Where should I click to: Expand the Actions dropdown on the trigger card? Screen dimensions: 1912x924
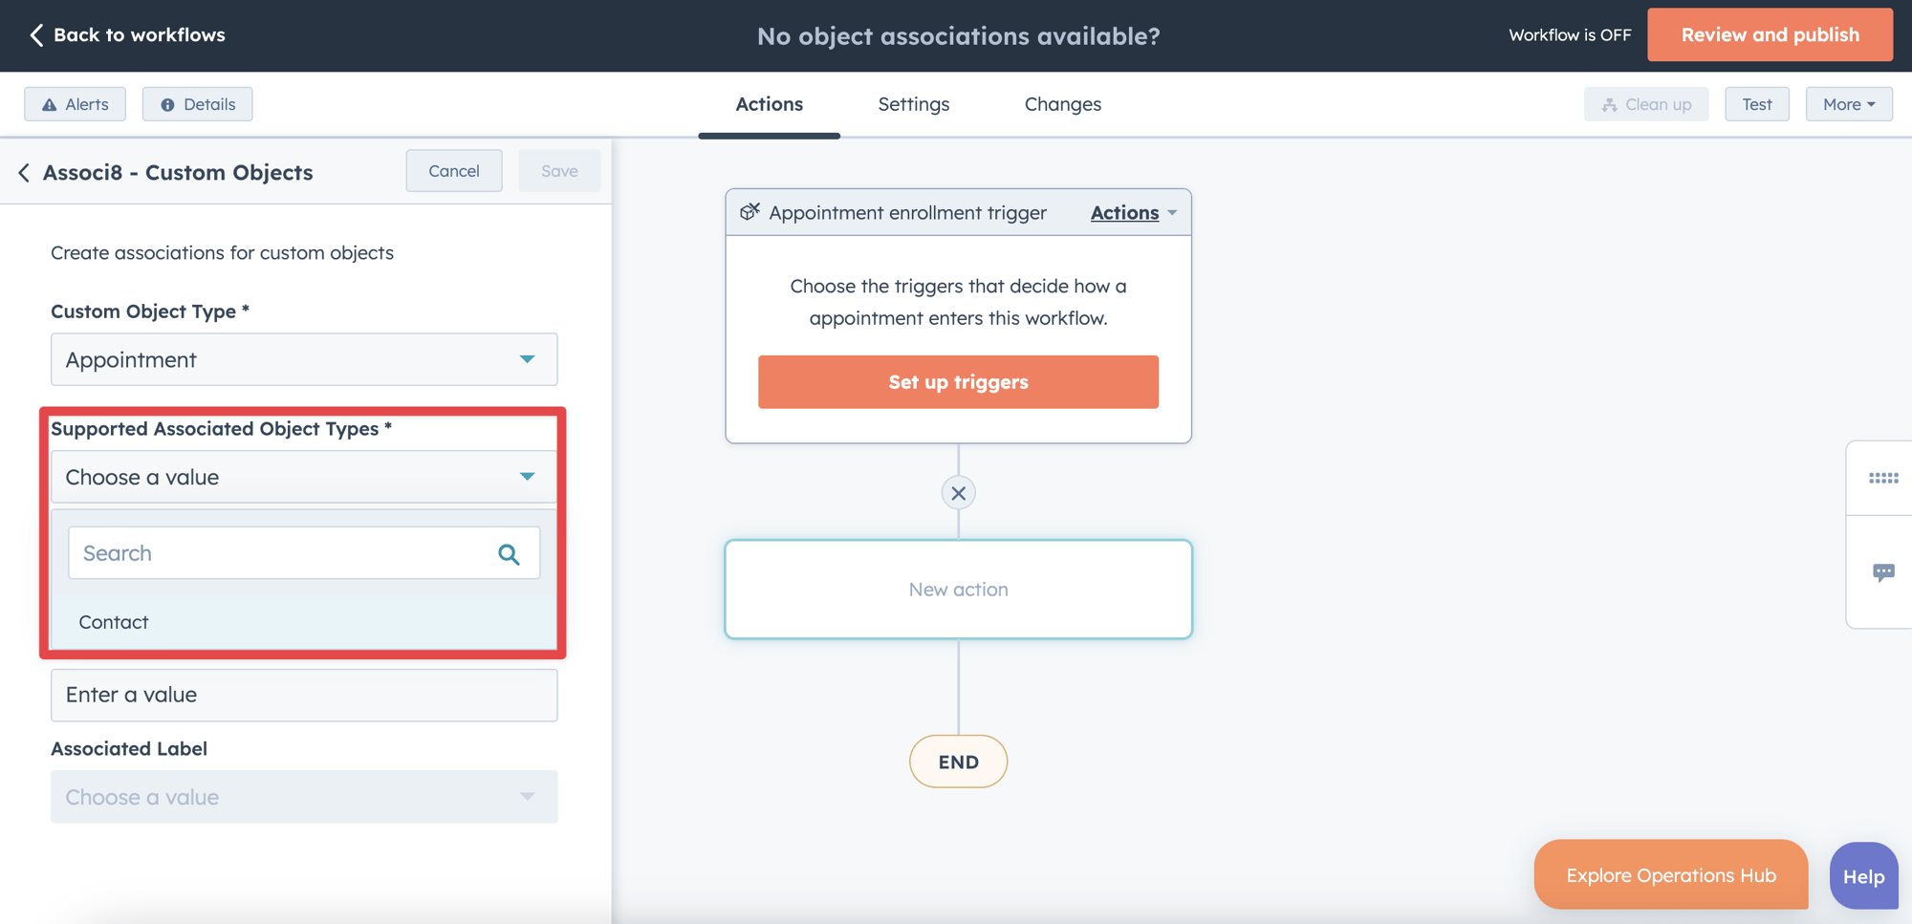[1134, 212]
